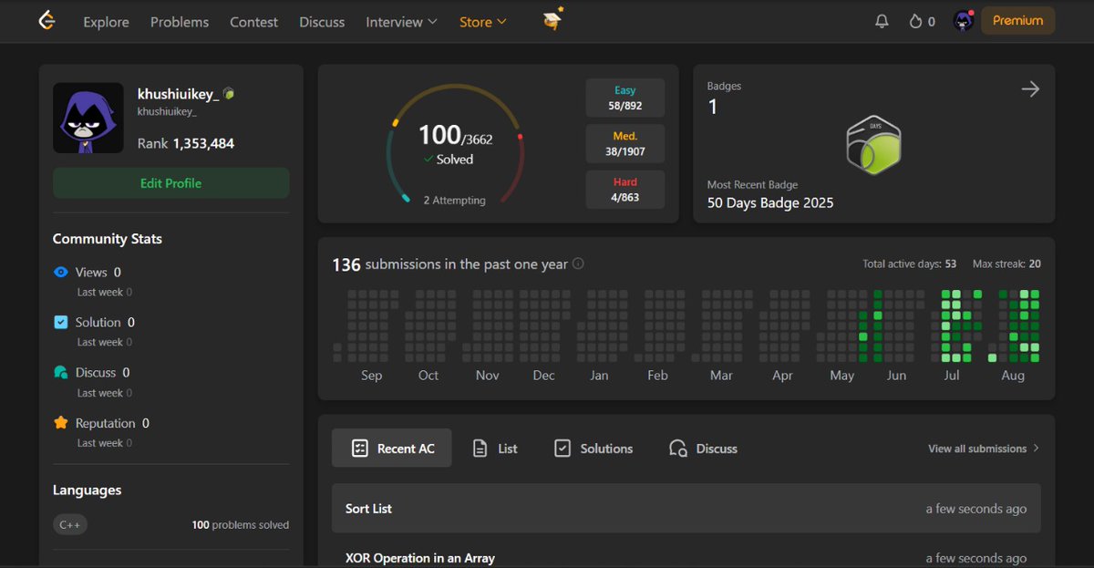The image size is (1094, 568).
Task: Click the arrow to view all badges
Action: [1030, 89]
